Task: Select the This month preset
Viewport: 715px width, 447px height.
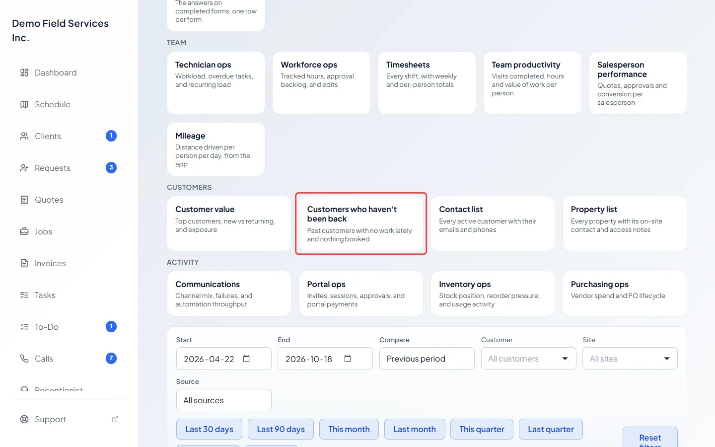Action: pyautogui.click(x=349, y=429)
